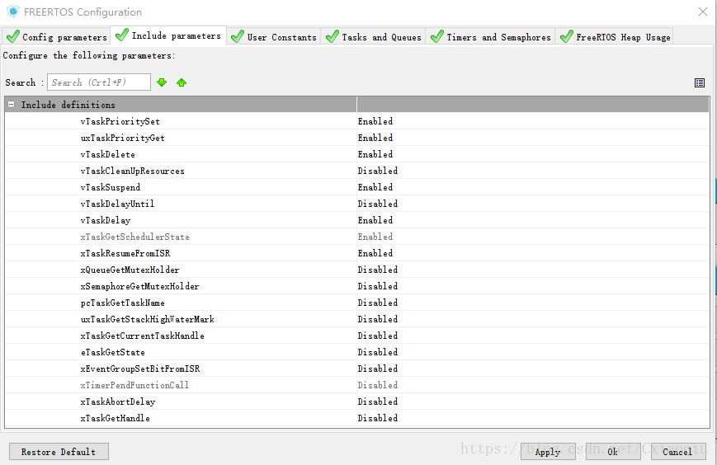Switch to the User Constants tab
The width and height of the screenshot is (717, 465).
(x=273, y=36)
